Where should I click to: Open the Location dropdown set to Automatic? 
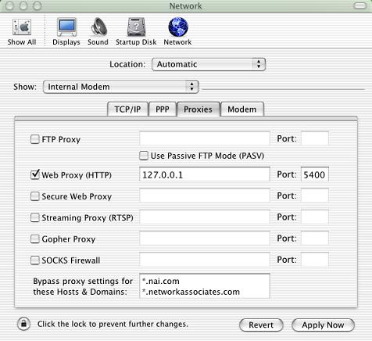tap(209, 64)
